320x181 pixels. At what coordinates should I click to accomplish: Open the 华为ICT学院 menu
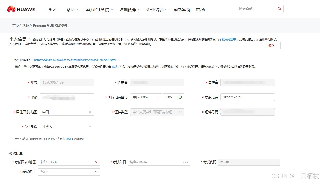[x=100, y=10]
